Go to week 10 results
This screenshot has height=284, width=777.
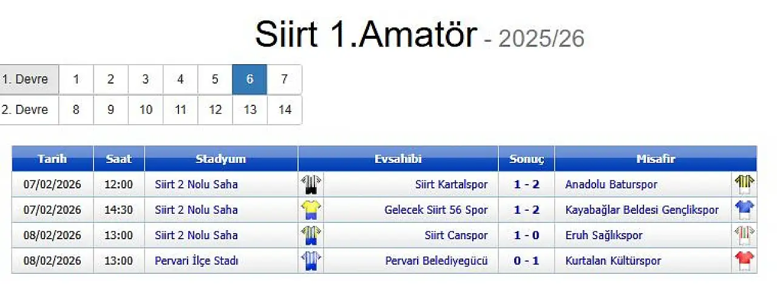click(146, 110)
